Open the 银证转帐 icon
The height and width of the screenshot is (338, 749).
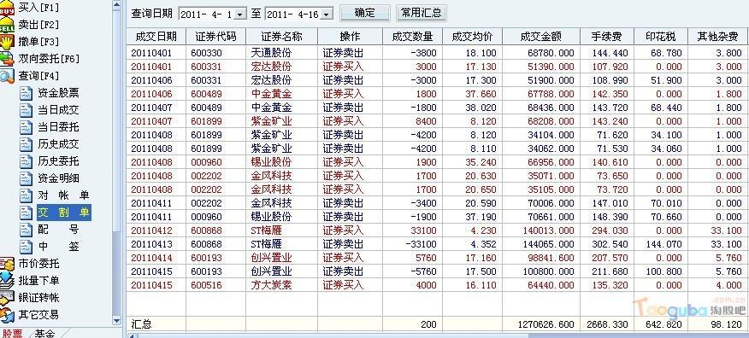click(x=7, y=298)
